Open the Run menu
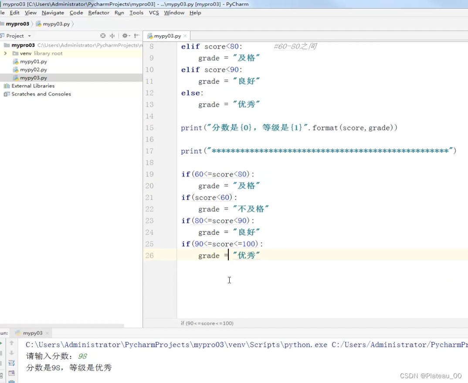 click(119, 13)
